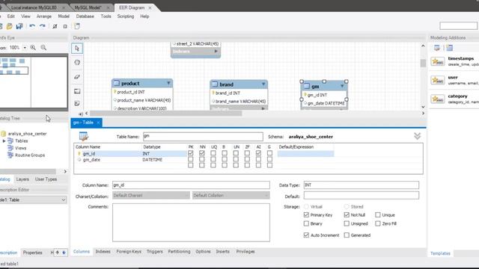This screenshot has height=269, width=479.
Task: Click the table editor icon beside Table Name
Action: 84,136
